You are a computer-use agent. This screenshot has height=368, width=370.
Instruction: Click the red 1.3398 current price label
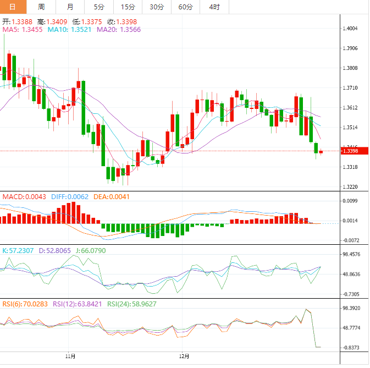click(355, 151)
